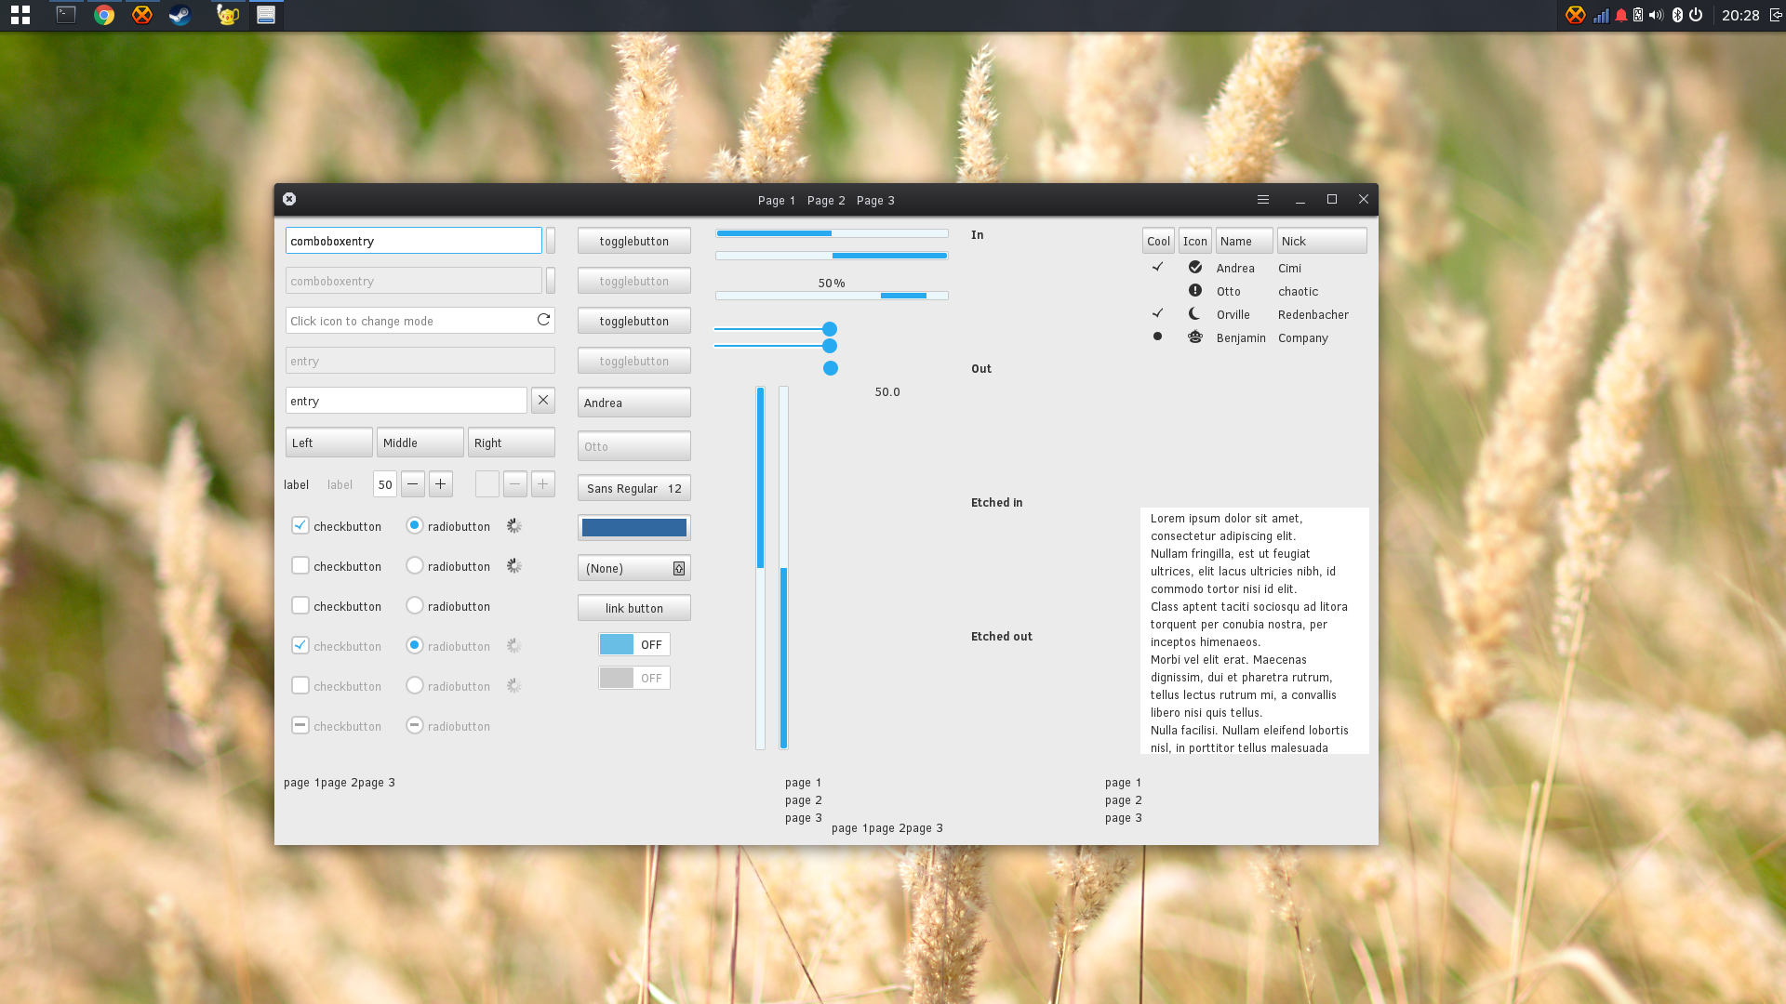This screenshot has height=1004, width=1786.
Task: Click the Cool radio dot in Benjamin's row
Action: 1157,337
